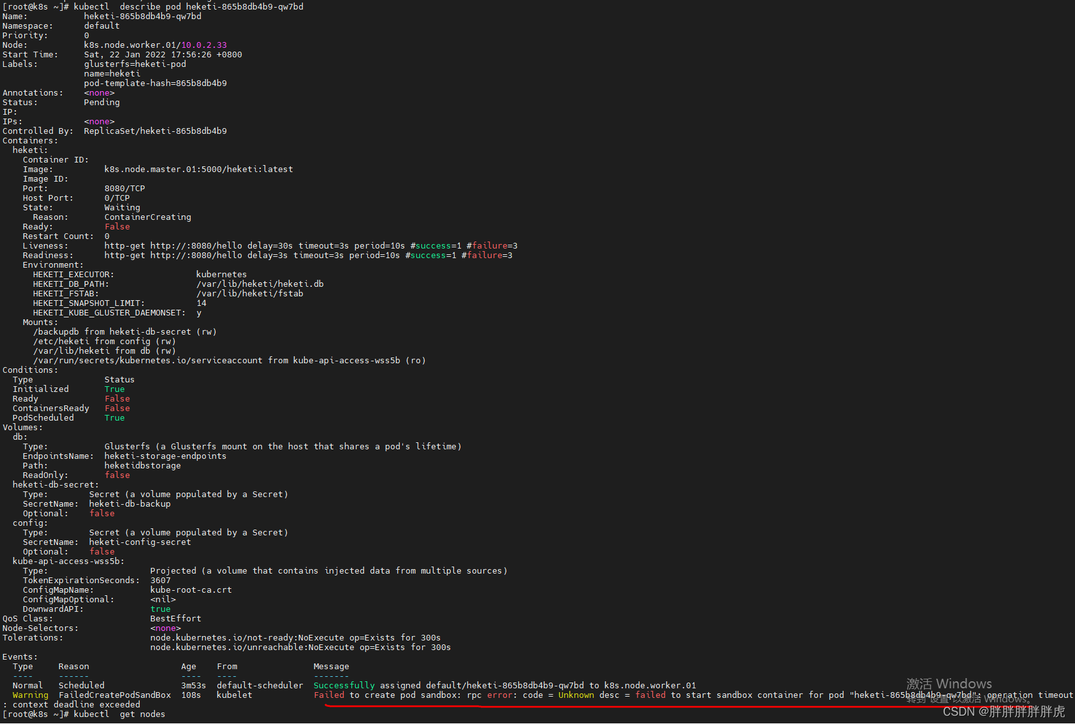Click the not-ready:NoExecute toleration line
The height and width of the screenshot is (724, 1075).
coord(296,638)
